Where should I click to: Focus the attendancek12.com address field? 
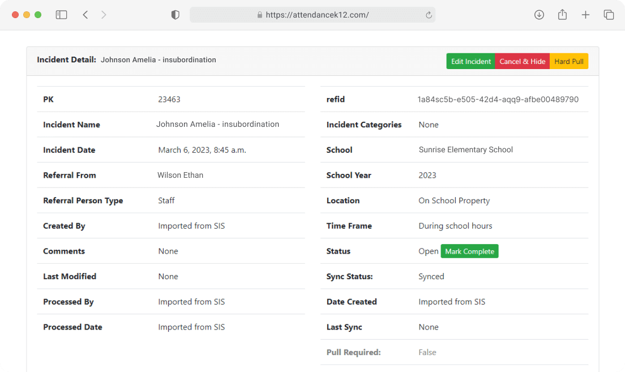(312, 15)
